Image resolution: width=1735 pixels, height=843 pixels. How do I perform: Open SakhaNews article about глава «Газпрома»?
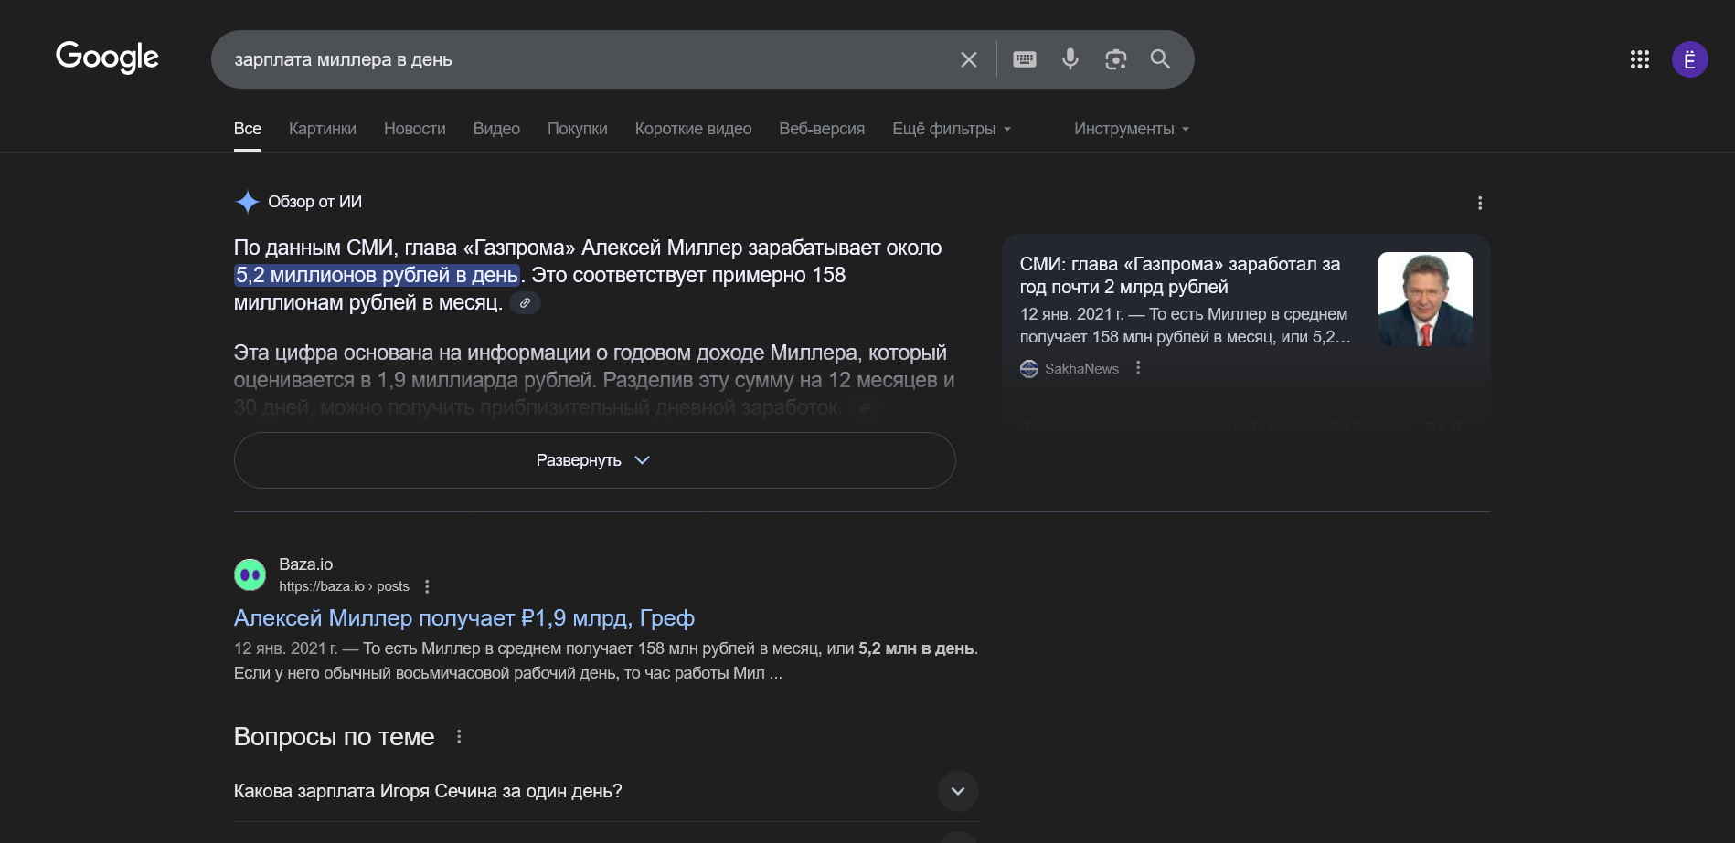(x=1180, y=275)
